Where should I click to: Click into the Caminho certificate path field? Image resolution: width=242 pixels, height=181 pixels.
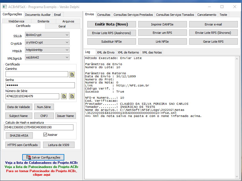pos(37,74)
